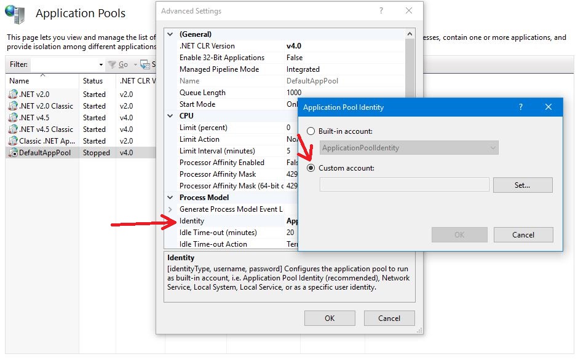This screenshot has width=578, height=359.
Task: Click the Application Pools globe icon
Action: click(x=15, y=15)
